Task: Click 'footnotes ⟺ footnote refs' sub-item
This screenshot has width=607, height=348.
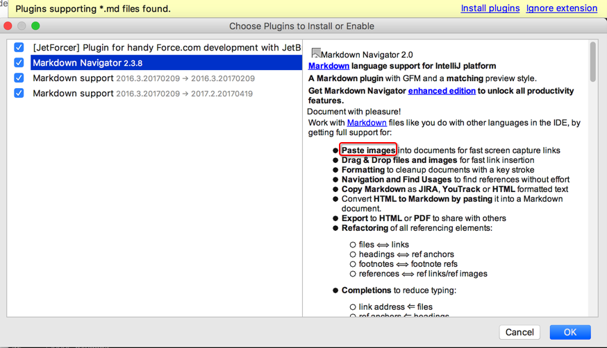Action: click(408, 264)
